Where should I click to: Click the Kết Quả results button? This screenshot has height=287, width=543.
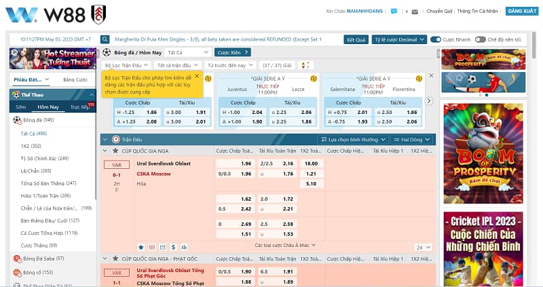(356, 39)
